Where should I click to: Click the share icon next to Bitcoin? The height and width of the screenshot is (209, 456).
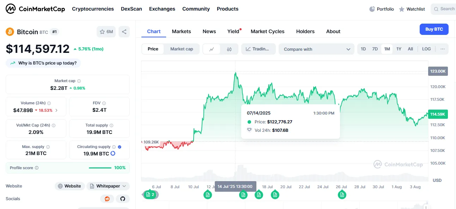point(124,32)
